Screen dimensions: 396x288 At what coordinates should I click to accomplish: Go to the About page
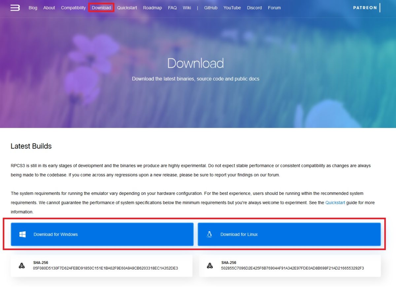(x=49, y=8)
